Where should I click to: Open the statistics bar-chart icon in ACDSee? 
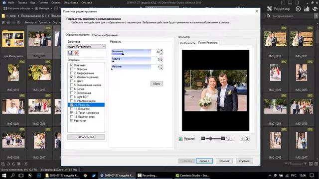pyautogui.click(x=307, y=9)
